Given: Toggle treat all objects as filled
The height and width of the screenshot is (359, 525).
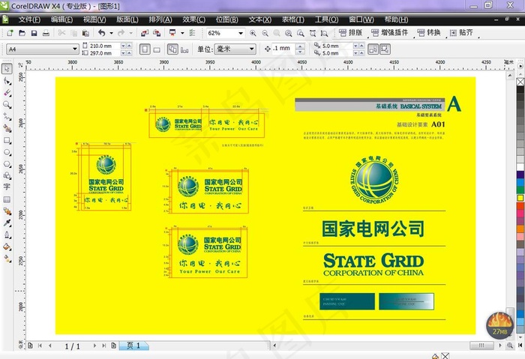Looking at the screenshot, I should click(373, 49).
